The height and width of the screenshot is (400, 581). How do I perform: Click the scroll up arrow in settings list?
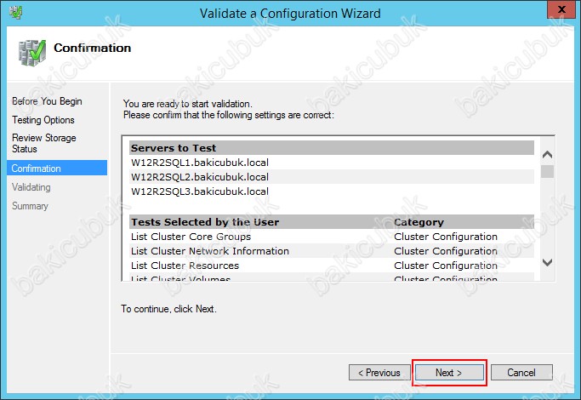(547, 155)
